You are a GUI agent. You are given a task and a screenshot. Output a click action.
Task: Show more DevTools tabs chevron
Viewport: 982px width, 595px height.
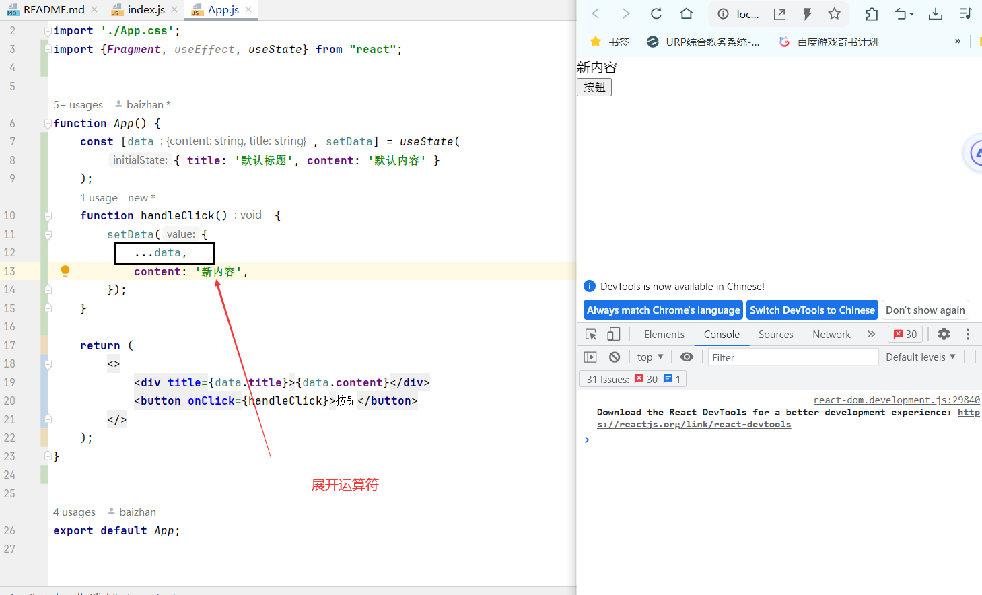tap(871, 334)
